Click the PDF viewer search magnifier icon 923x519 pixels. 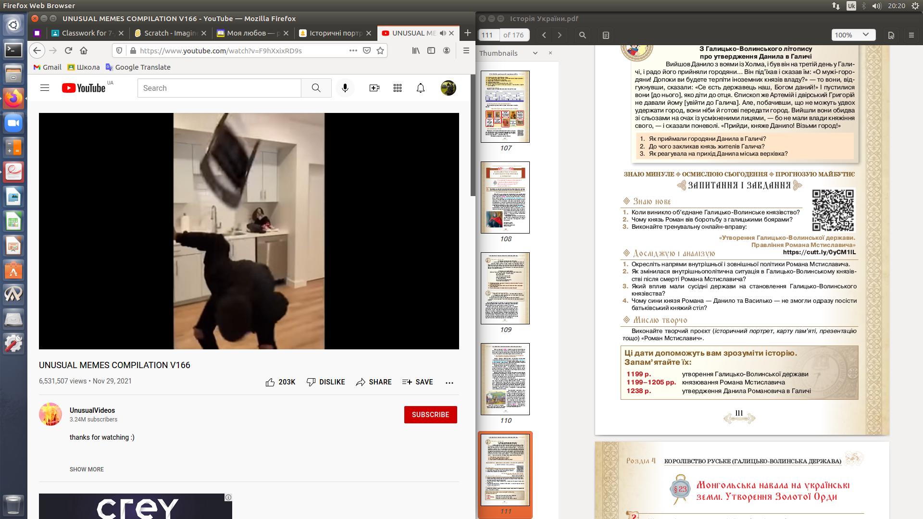[x=582, y=35]
